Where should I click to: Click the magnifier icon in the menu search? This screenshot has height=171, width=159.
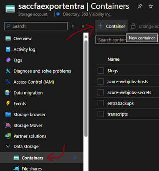pyautogui.click(x=8, y=26)
